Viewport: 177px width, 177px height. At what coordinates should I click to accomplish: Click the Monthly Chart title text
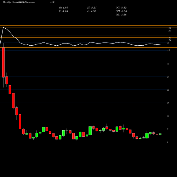coord(10,2)
